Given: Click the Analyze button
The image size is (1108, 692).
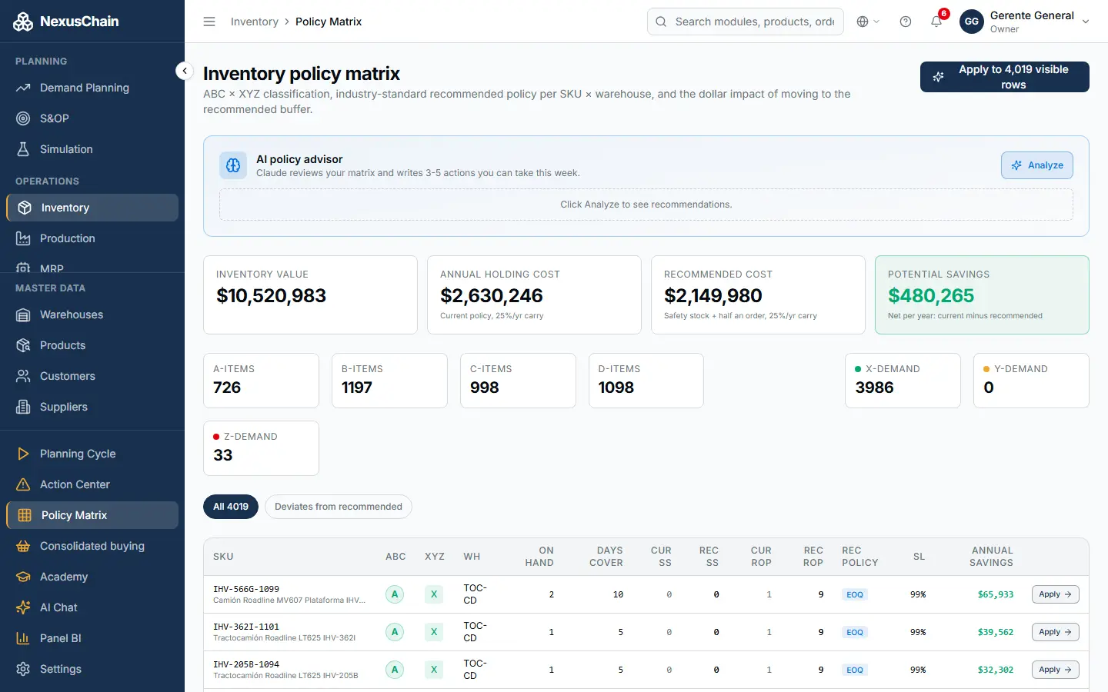Looking at the screenshot, I should (1037, 165).
